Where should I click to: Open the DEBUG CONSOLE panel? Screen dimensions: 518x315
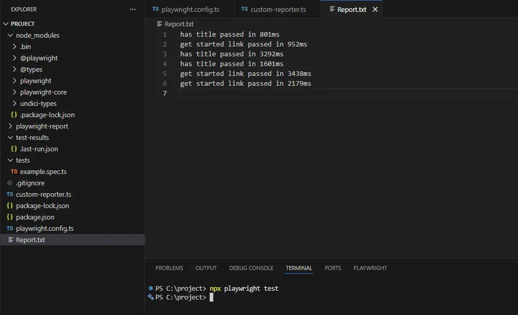(251, 268)
